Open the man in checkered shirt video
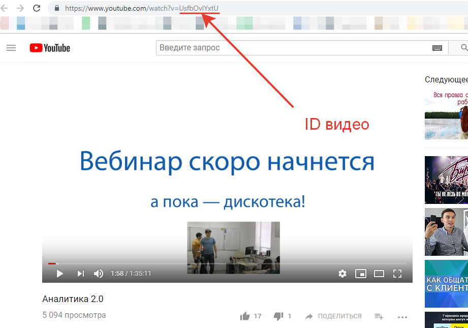Viewport: 468px width, 328px height. [x=446, y=232]
